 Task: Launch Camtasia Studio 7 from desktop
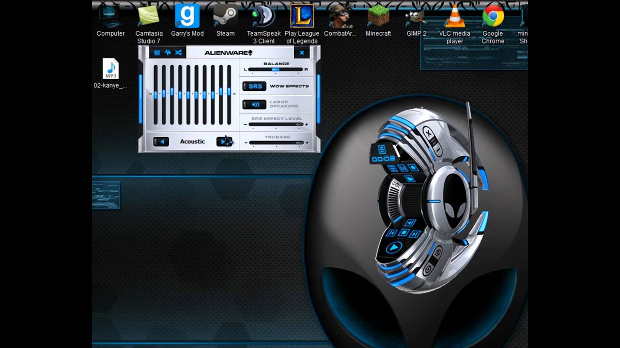(x=149, y=23)
